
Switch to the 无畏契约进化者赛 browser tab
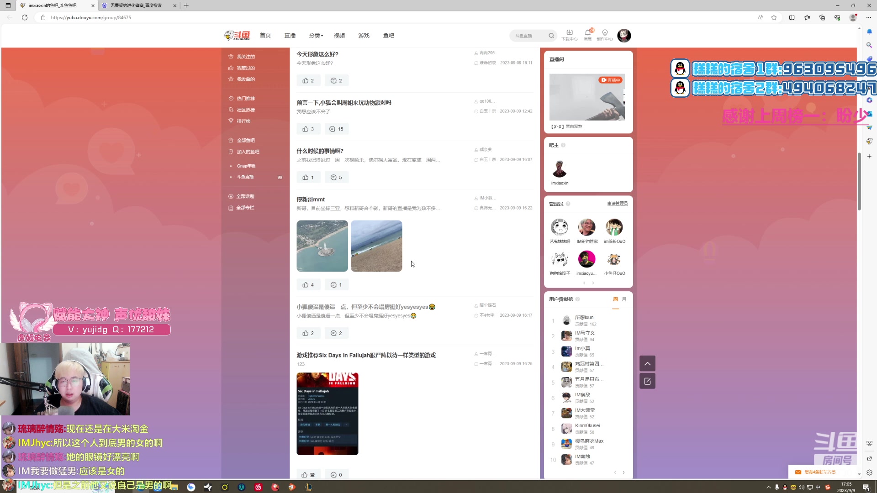pos(139,5)
